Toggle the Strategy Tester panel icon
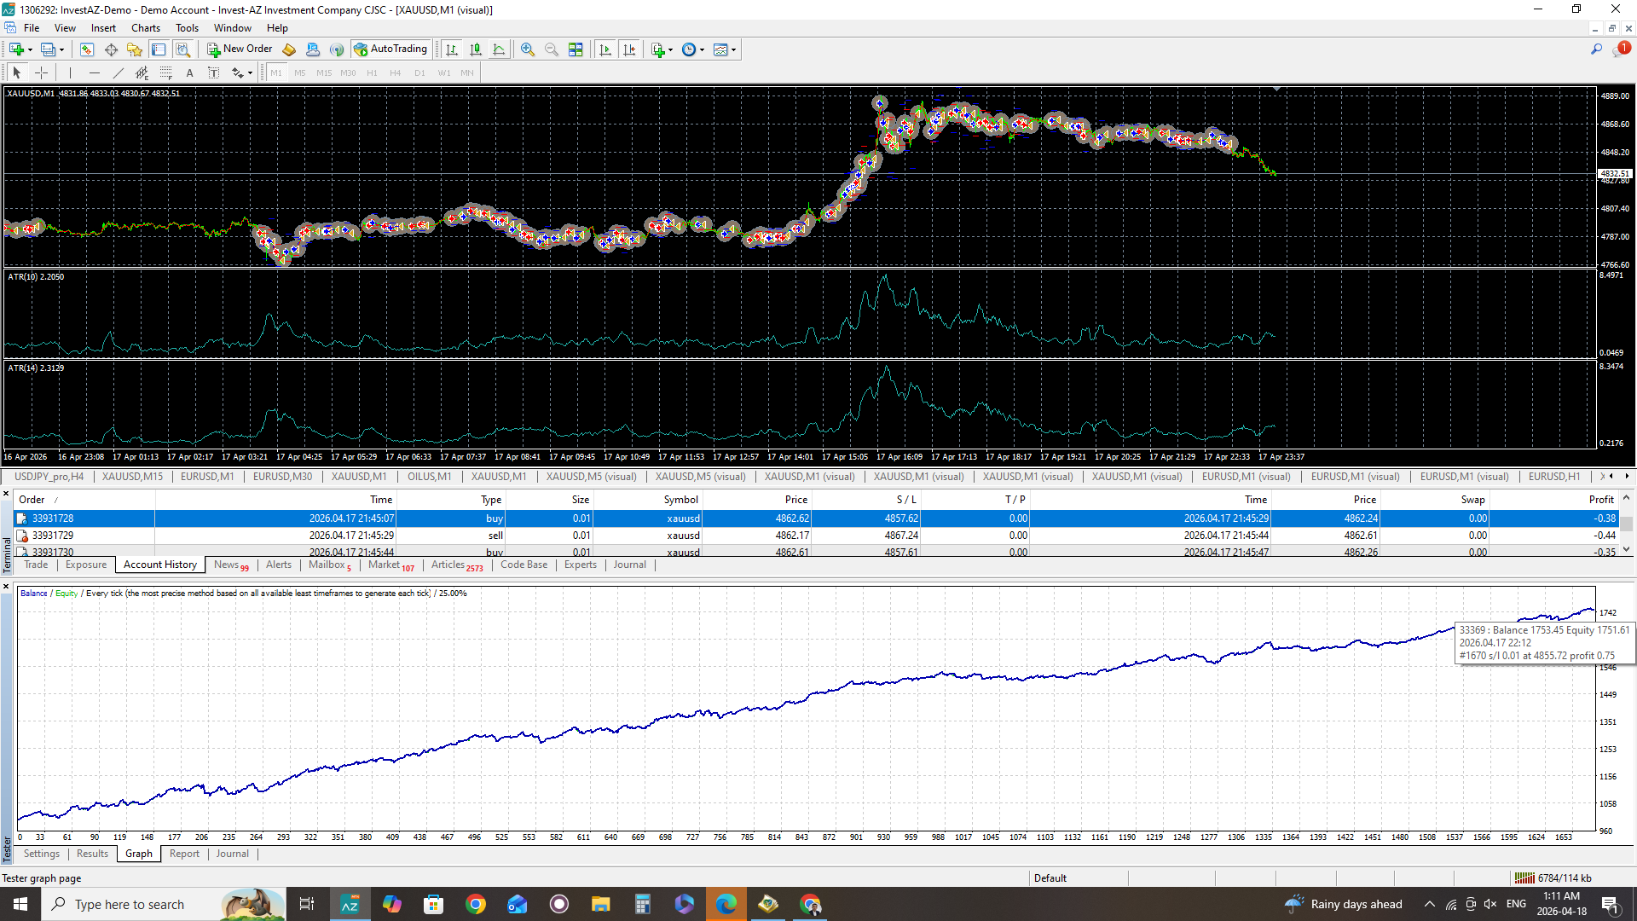Screen dimensions: 1637x921 tap(183, 49)
